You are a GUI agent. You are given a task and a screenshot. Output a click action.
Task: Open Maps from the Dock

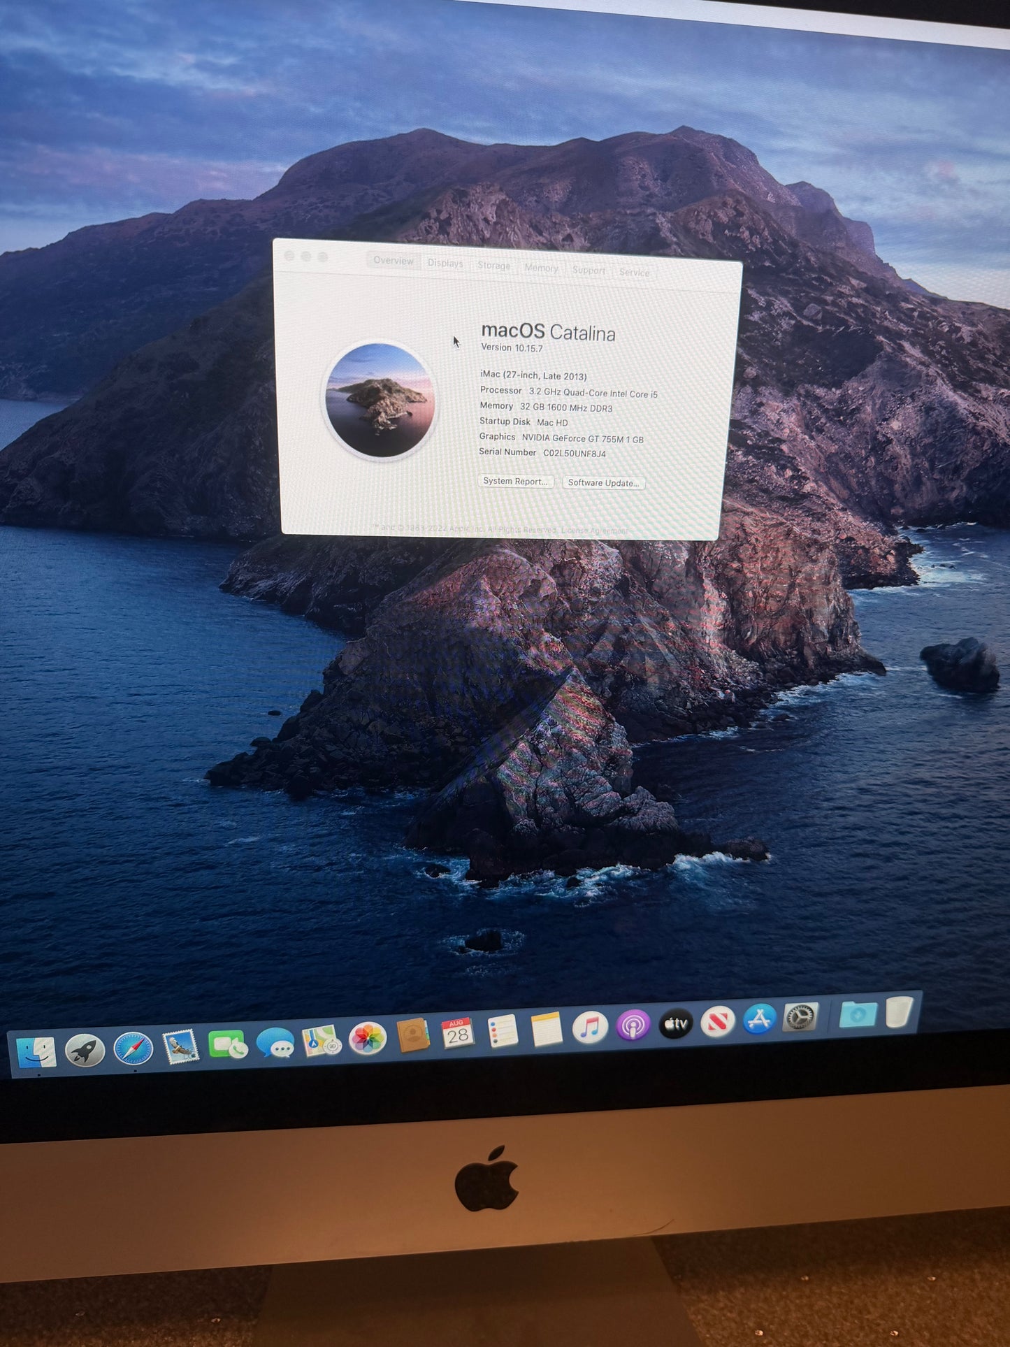pyautogui.click(x=321, y=1041)
